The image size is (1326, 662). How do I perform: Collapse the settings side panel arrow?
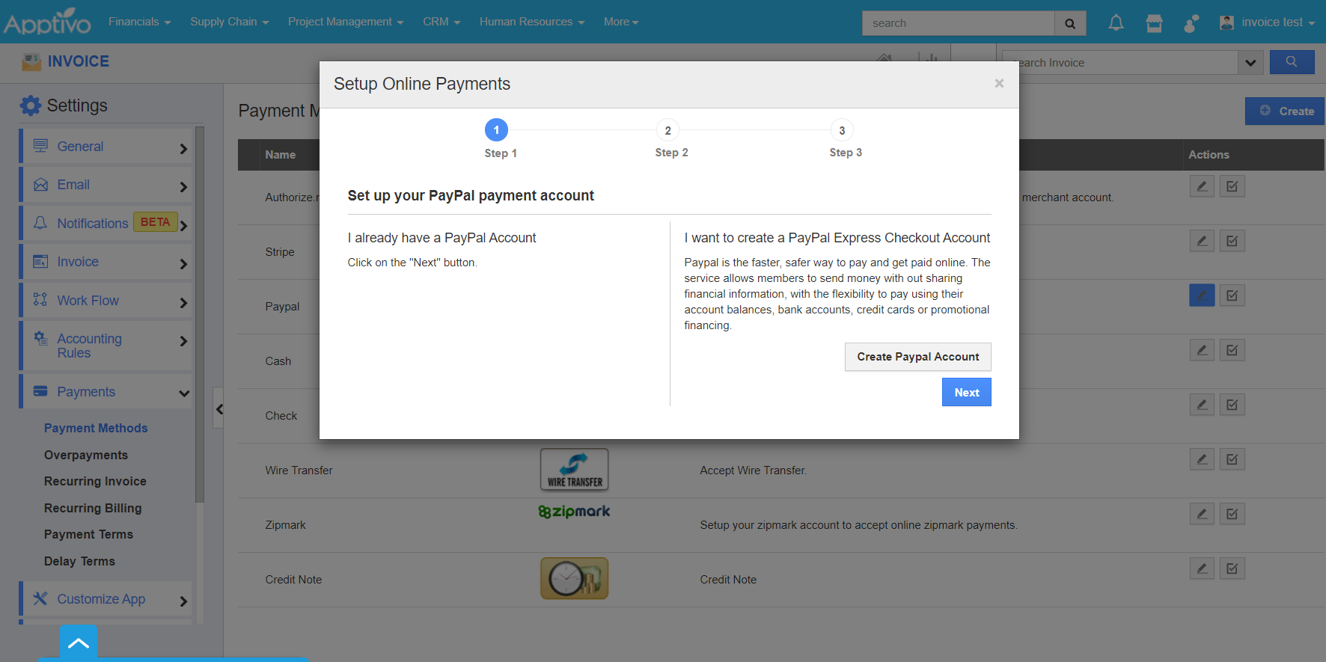pyautogui.click(x=219, y=408)
